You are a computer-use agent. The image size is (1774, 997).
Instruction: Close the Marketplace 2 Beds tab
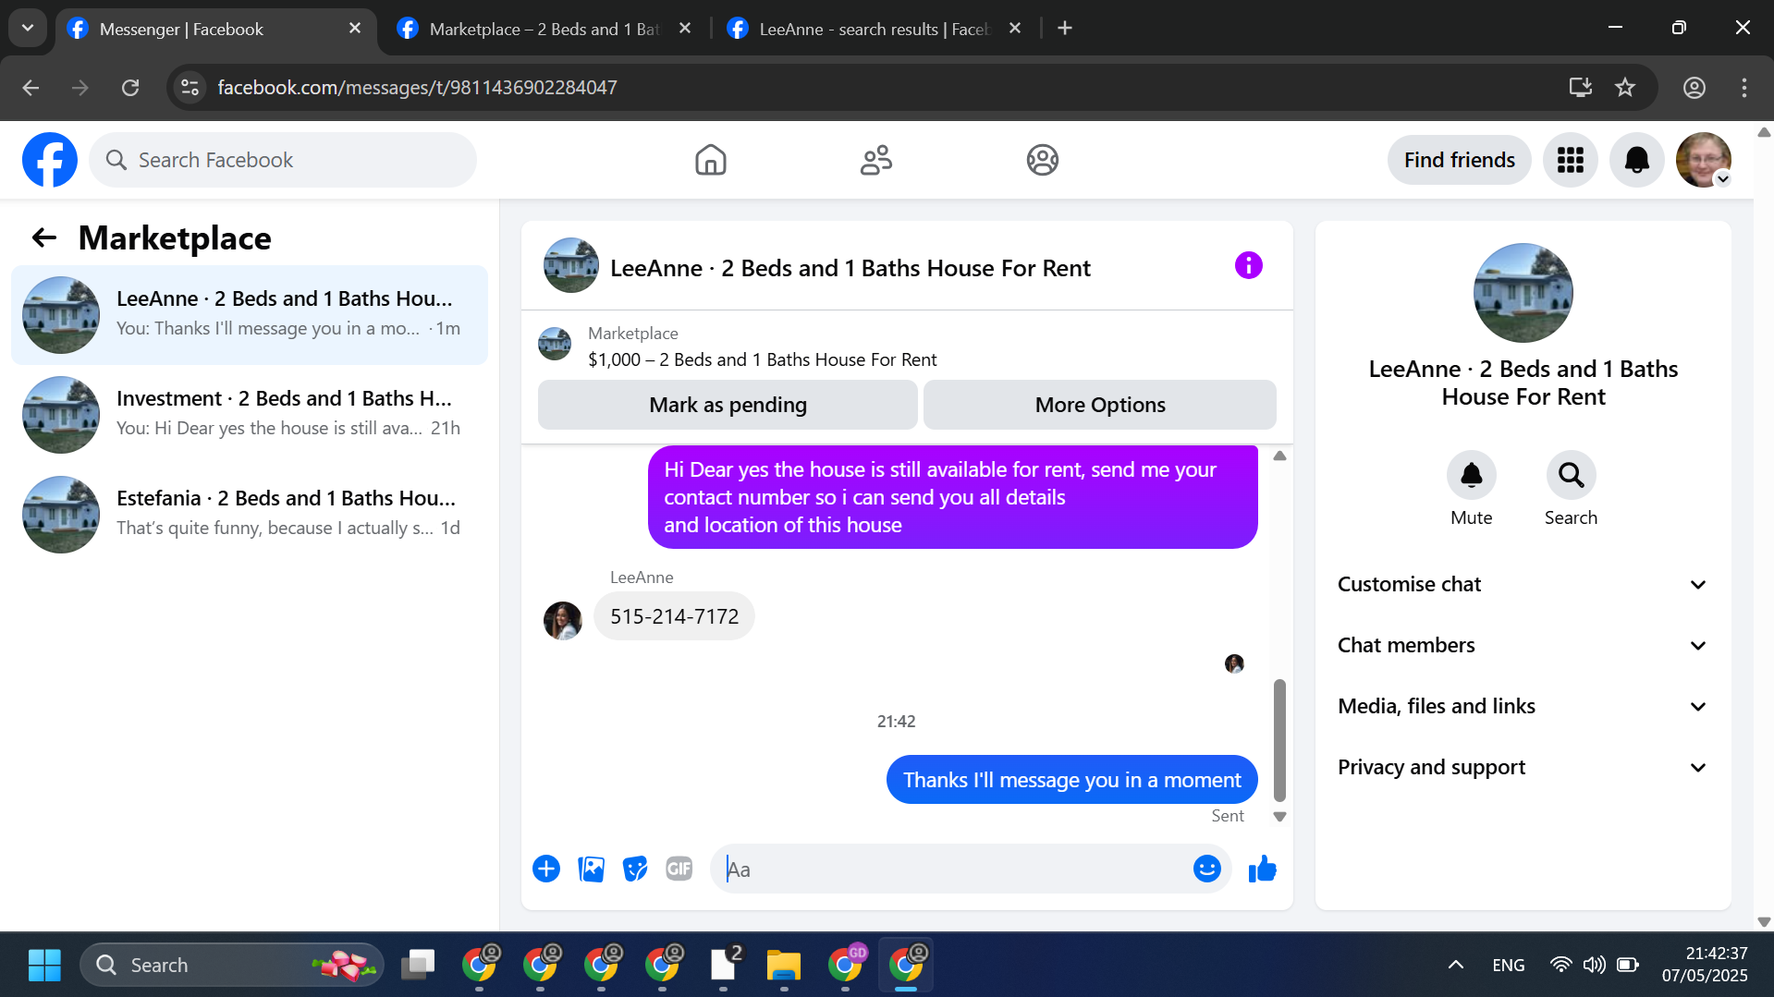point(685,29)
